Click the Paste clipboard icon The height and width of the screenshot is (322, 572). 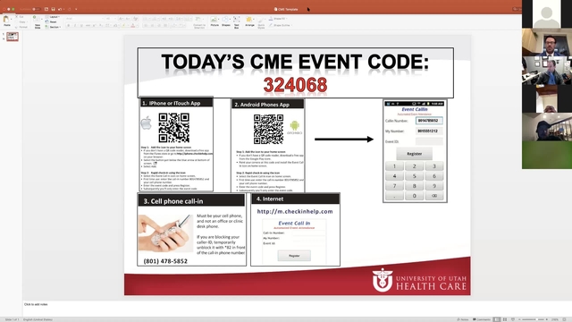pyautogui.click(x=6, y=20)
